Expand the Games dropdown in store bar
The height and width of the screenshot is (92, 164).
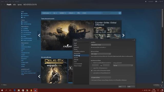click(55, 13)
